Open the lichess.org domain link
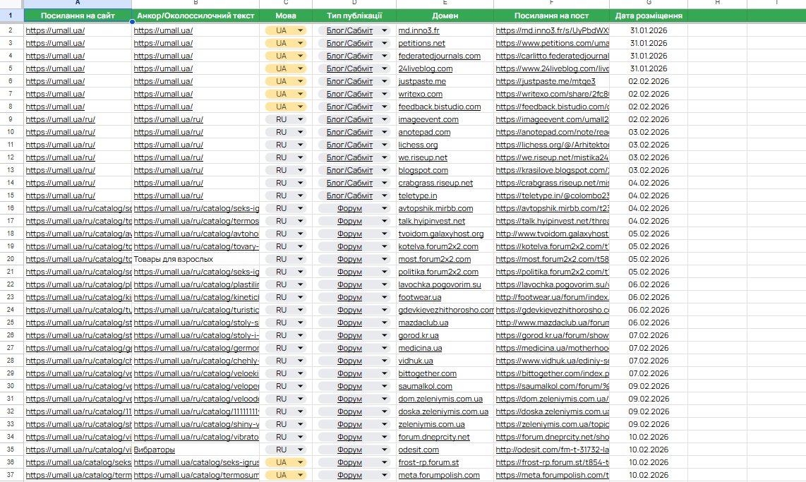 pos(418,145)
